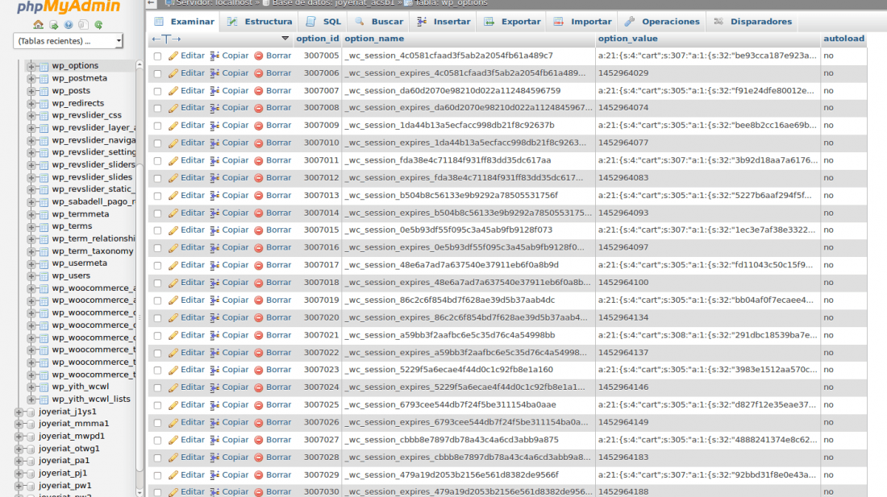Expand the joyeriat_mmma1 database node
The height and width of the screenshot is (497, 887).
click(x=19, y=424)
